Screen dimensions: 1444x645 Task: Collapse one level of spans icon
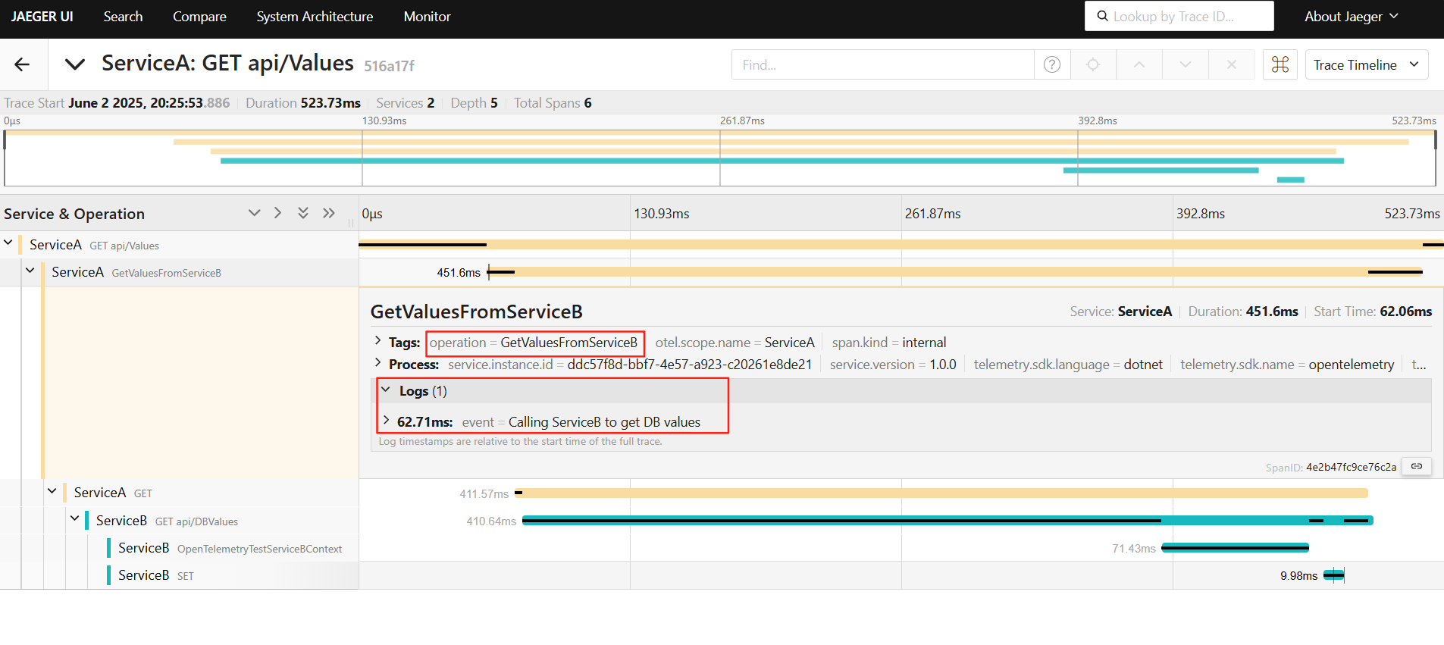[278, 213]
